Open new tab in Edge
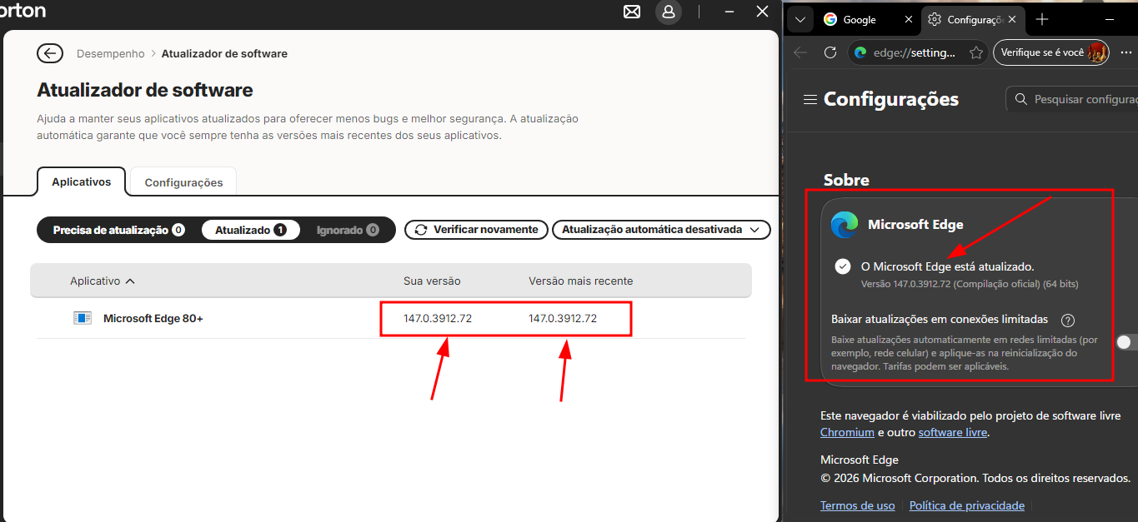Viewport: 1138px width, 522px height. point(1042,19)
